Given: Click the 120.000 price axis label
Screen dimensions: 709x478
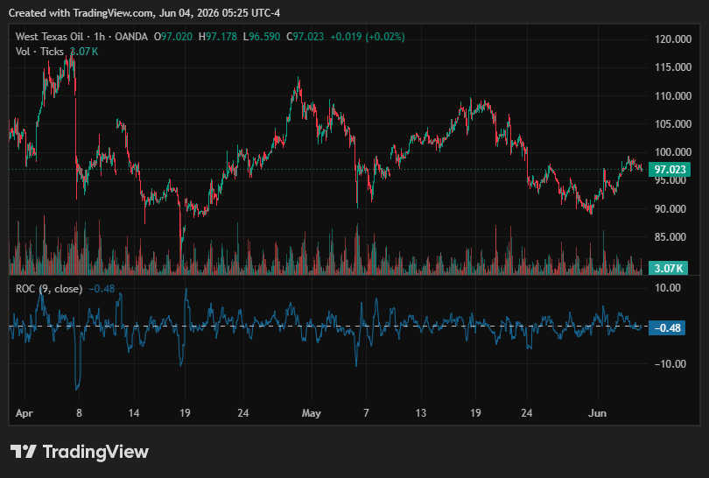Looking at the screenshot, I should point(673,39).
